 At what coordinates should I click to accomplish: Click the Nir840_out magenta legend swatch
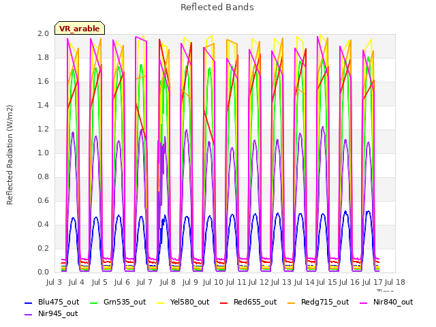(x=363, y=302)
